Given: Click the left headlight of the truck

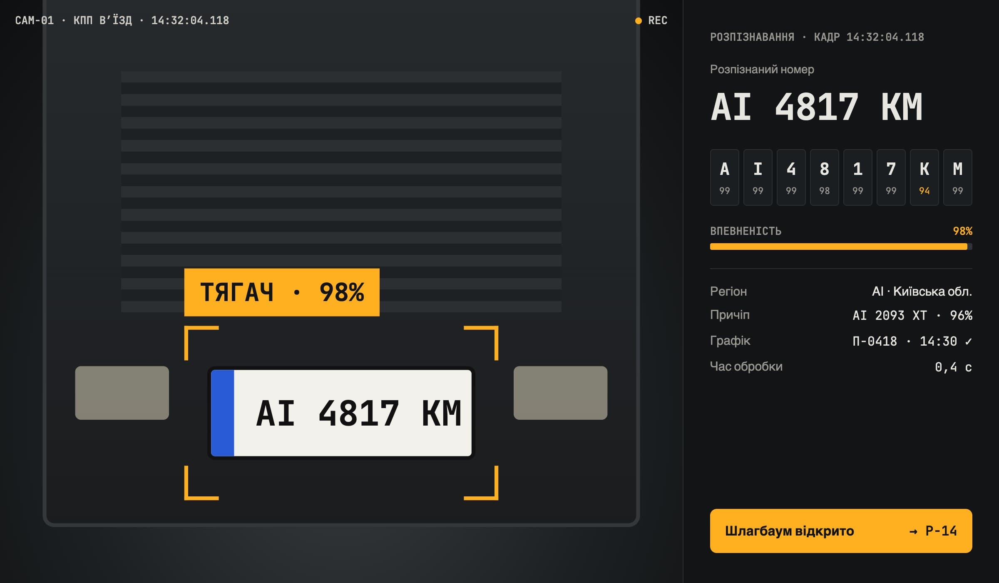Looking at the screenshot, I should (122, 393).
